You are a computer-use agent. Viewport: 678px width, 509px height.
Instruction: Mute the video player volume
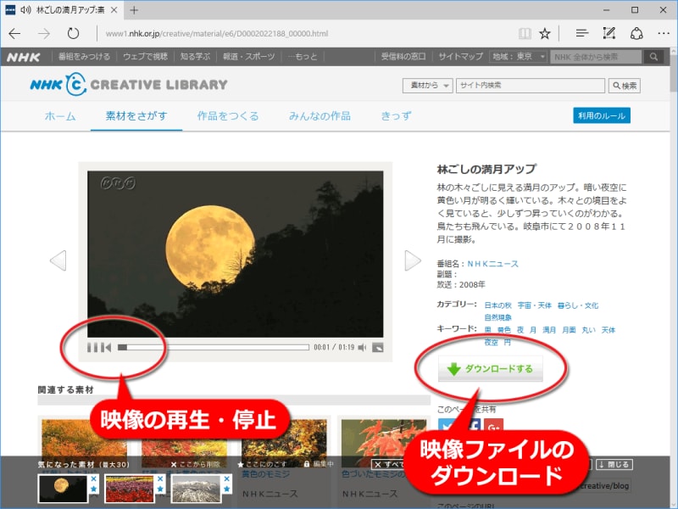pyautogui.click(x=362, y=347)
